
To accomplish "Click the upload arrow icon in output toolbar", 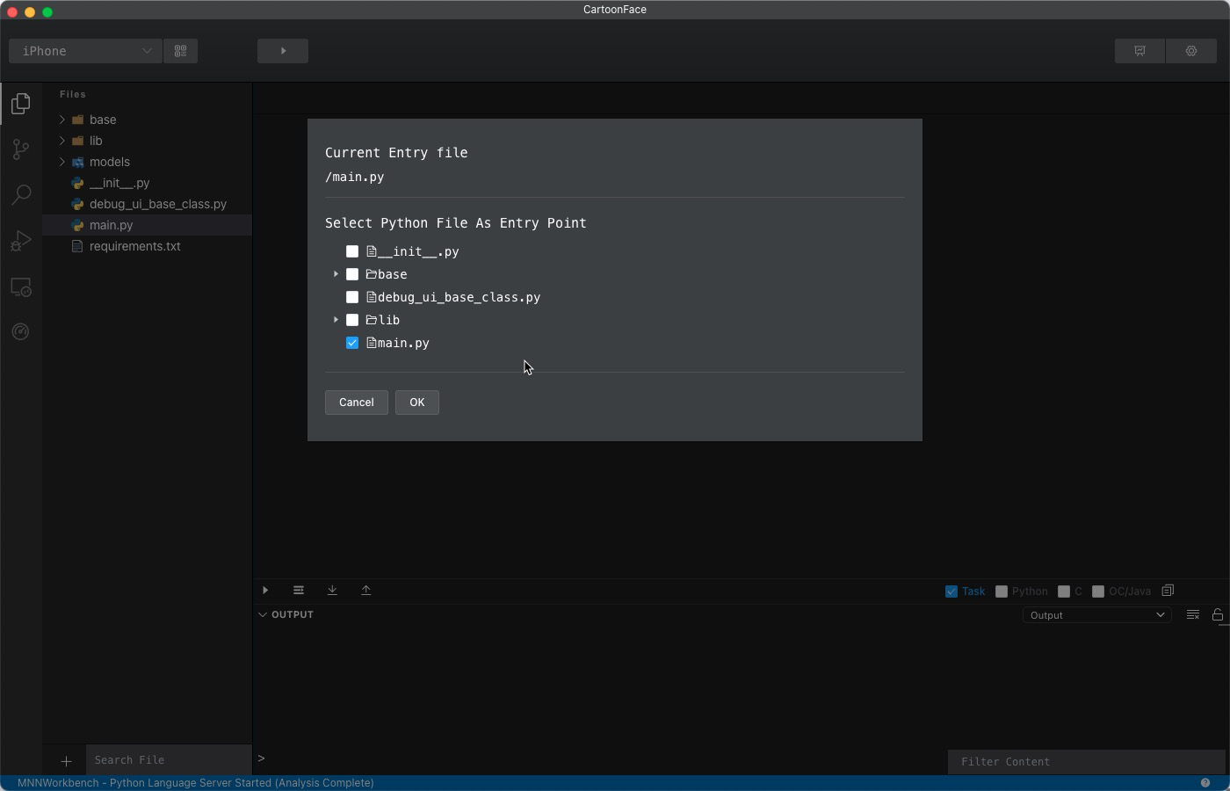I will 366,591.
